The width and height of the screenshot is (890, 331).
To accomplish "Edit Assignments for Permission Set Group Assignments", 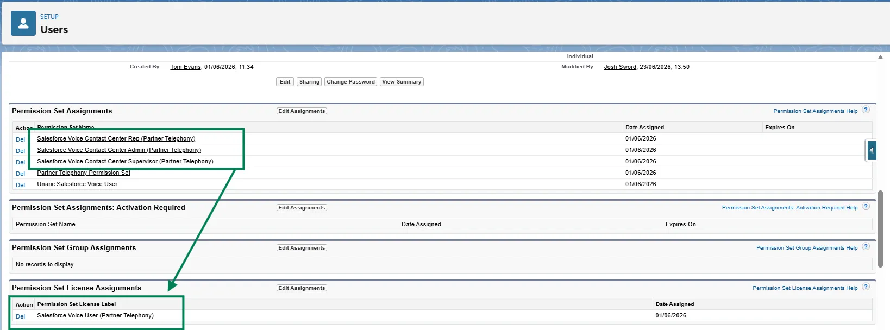I will (x=302, y=248).
